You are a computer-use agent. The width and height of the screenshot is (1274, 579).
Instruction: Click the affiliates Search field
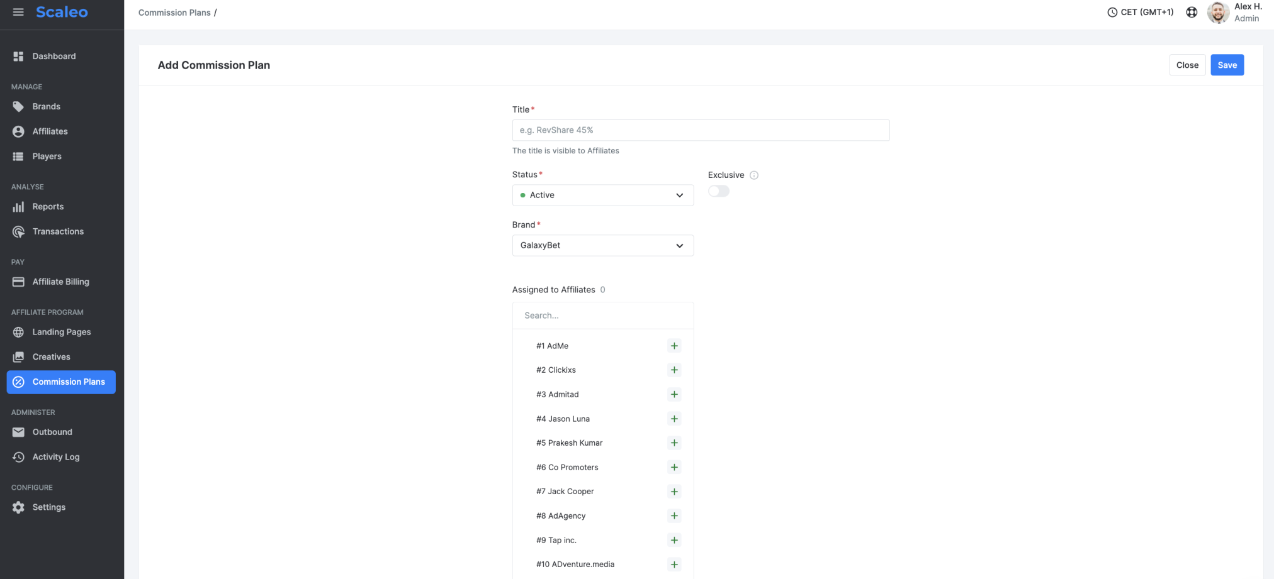coord(602,316)
